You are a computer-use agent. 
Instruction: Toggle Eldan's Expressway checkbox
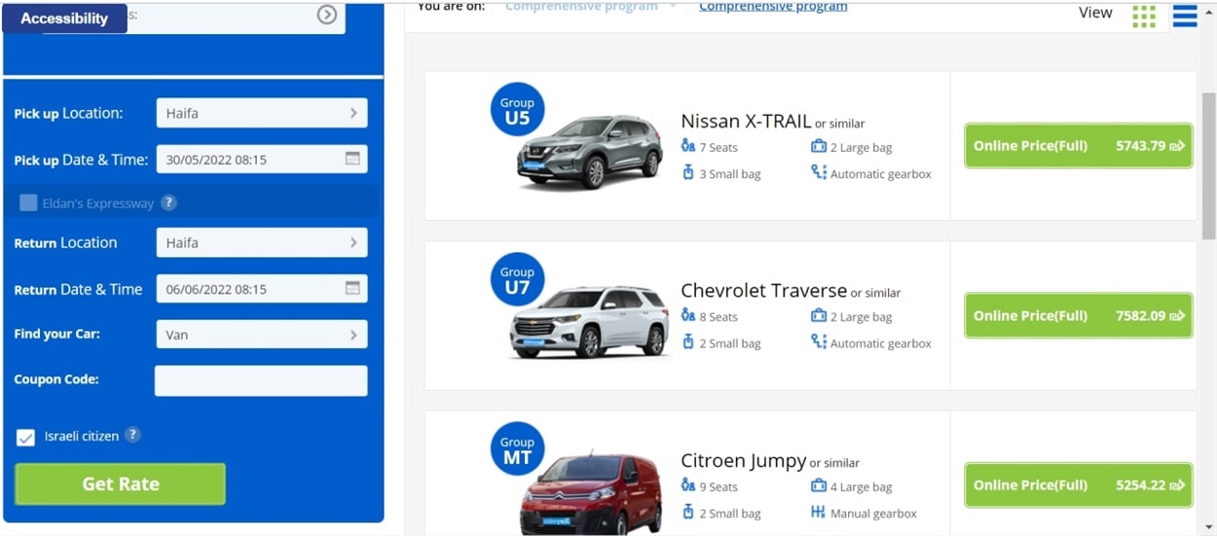click(x=28, y=202)
